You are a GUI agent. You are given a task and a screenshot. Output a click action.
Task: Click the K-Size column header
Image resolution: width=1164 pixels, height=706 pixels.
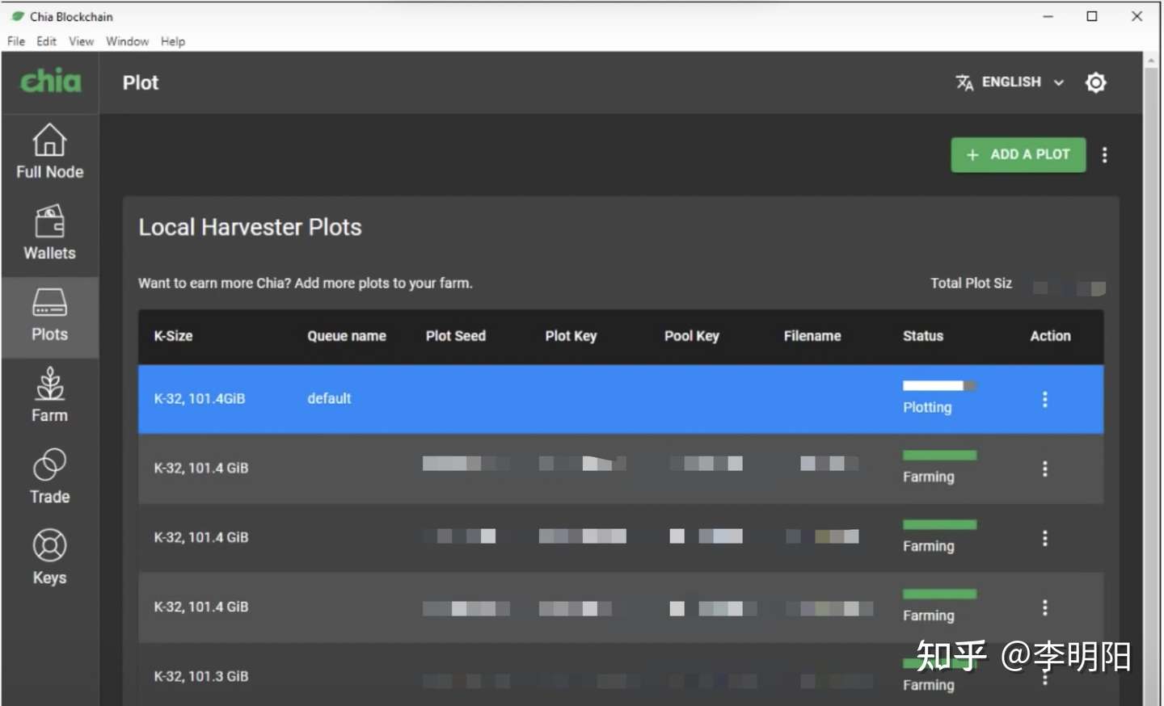coord(173,336)
